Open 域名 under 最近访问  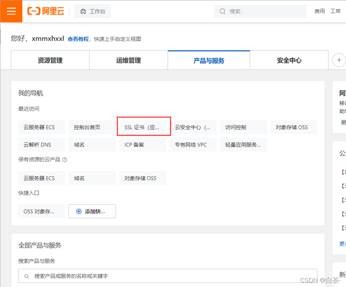(x=92, y=145)
